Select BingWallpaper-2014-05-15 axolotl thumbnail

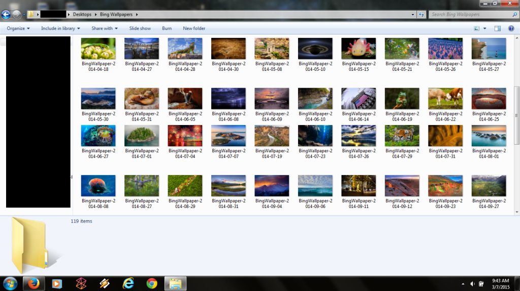pos(359,49)
